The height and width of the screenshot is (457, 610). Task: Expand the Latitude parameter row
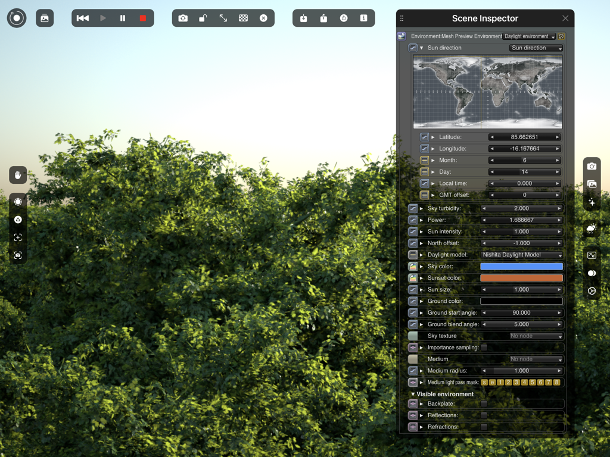click(433, 137)
